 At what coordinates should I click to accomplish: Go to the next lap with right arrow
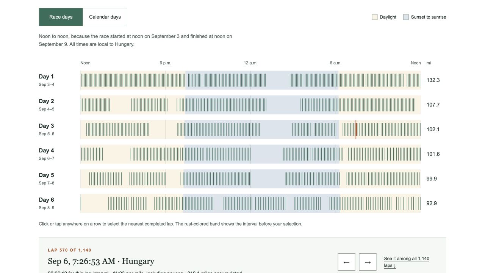368,262
